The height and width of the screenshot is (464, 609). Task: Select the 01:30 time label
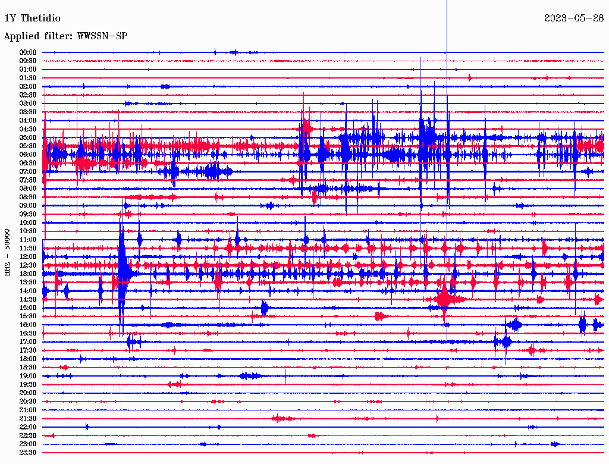(x=28, y=78)
